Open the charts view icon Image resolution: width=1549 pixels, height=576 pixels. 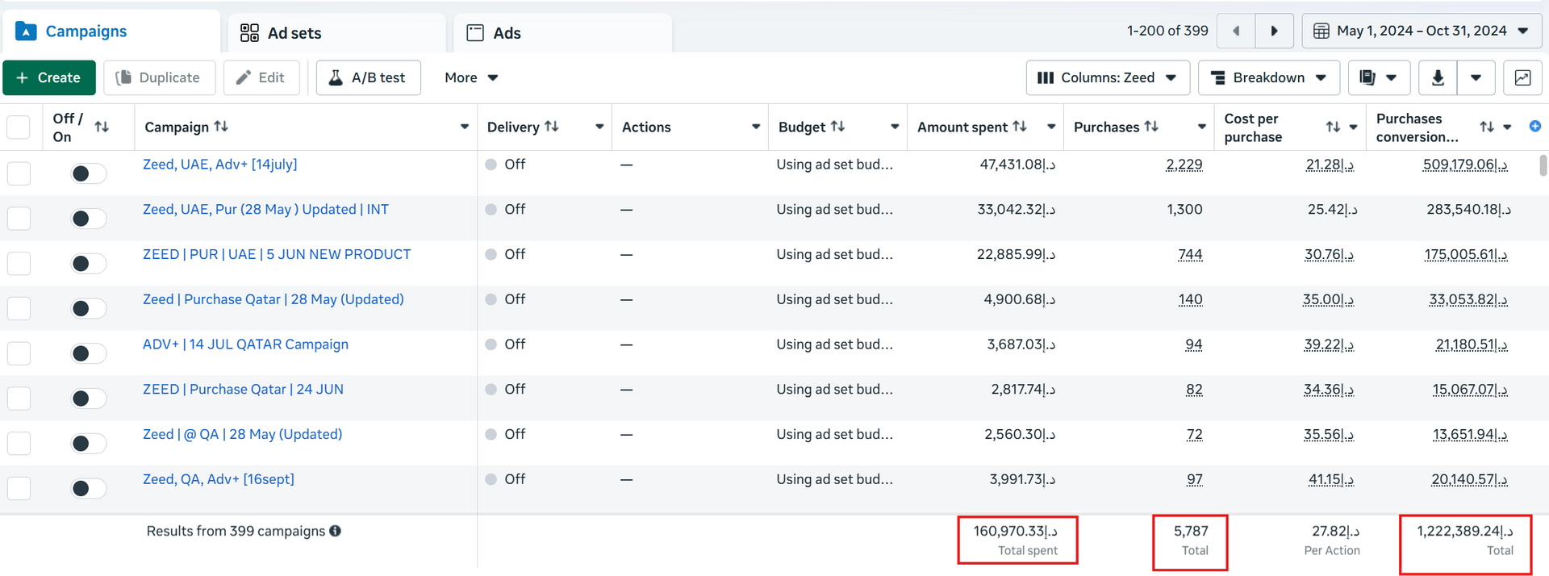(1522, 77)
